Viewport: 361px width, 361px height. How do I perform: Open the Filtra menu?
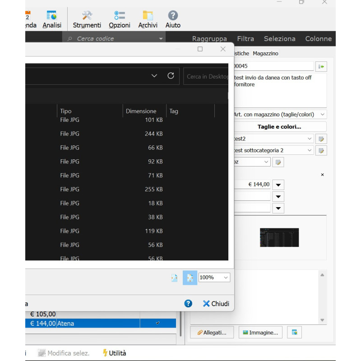pyautogui.click(x=245, y=39)
